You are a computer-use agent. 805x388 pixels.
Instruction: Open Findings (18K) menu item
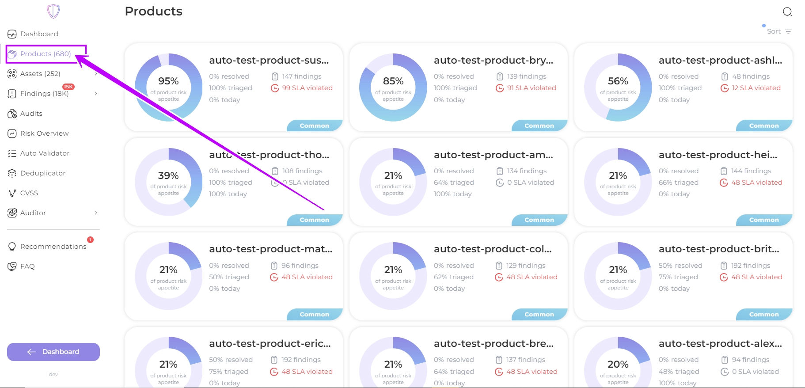click(44, 94)
